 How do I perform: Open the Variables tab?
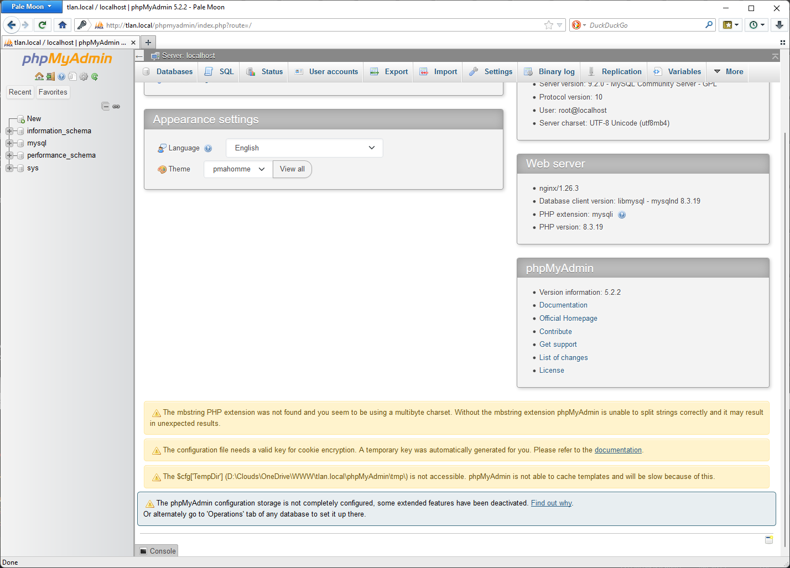coord(677,71)
